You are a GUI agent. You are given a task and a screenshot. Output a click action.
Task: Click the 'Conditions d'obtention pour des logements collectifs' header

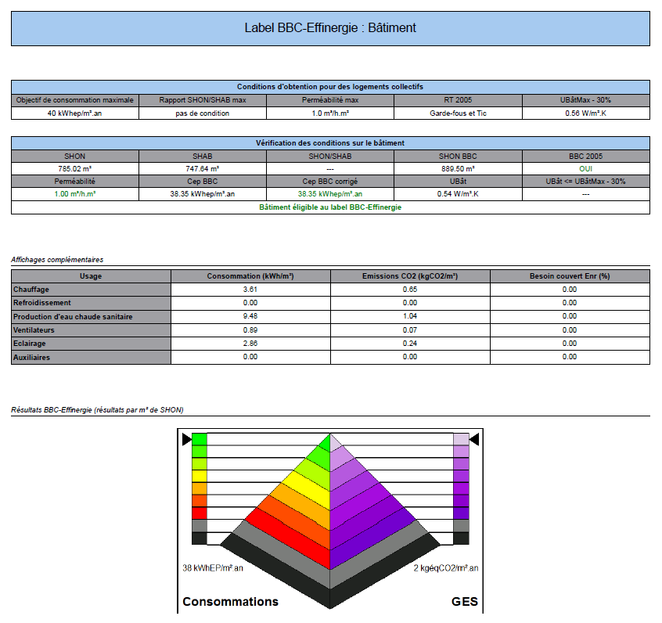pos(330,87)
